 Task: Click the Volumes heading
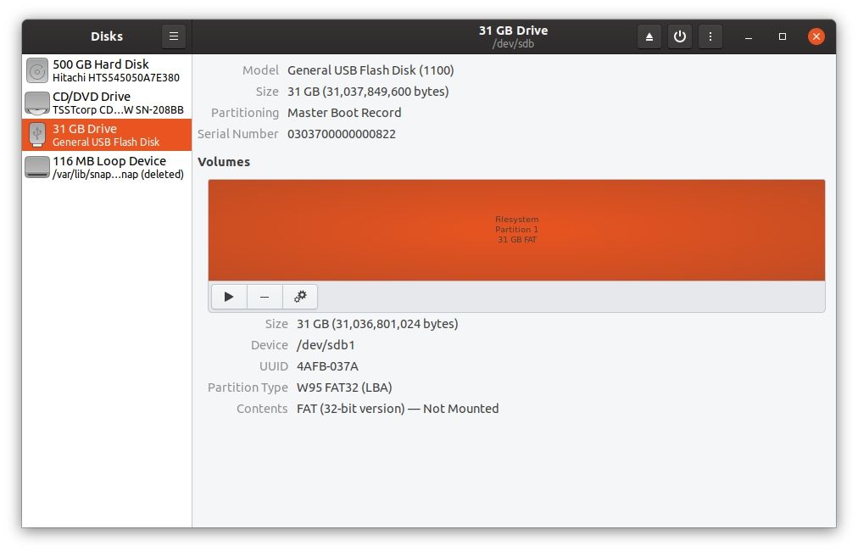point(224,162)
